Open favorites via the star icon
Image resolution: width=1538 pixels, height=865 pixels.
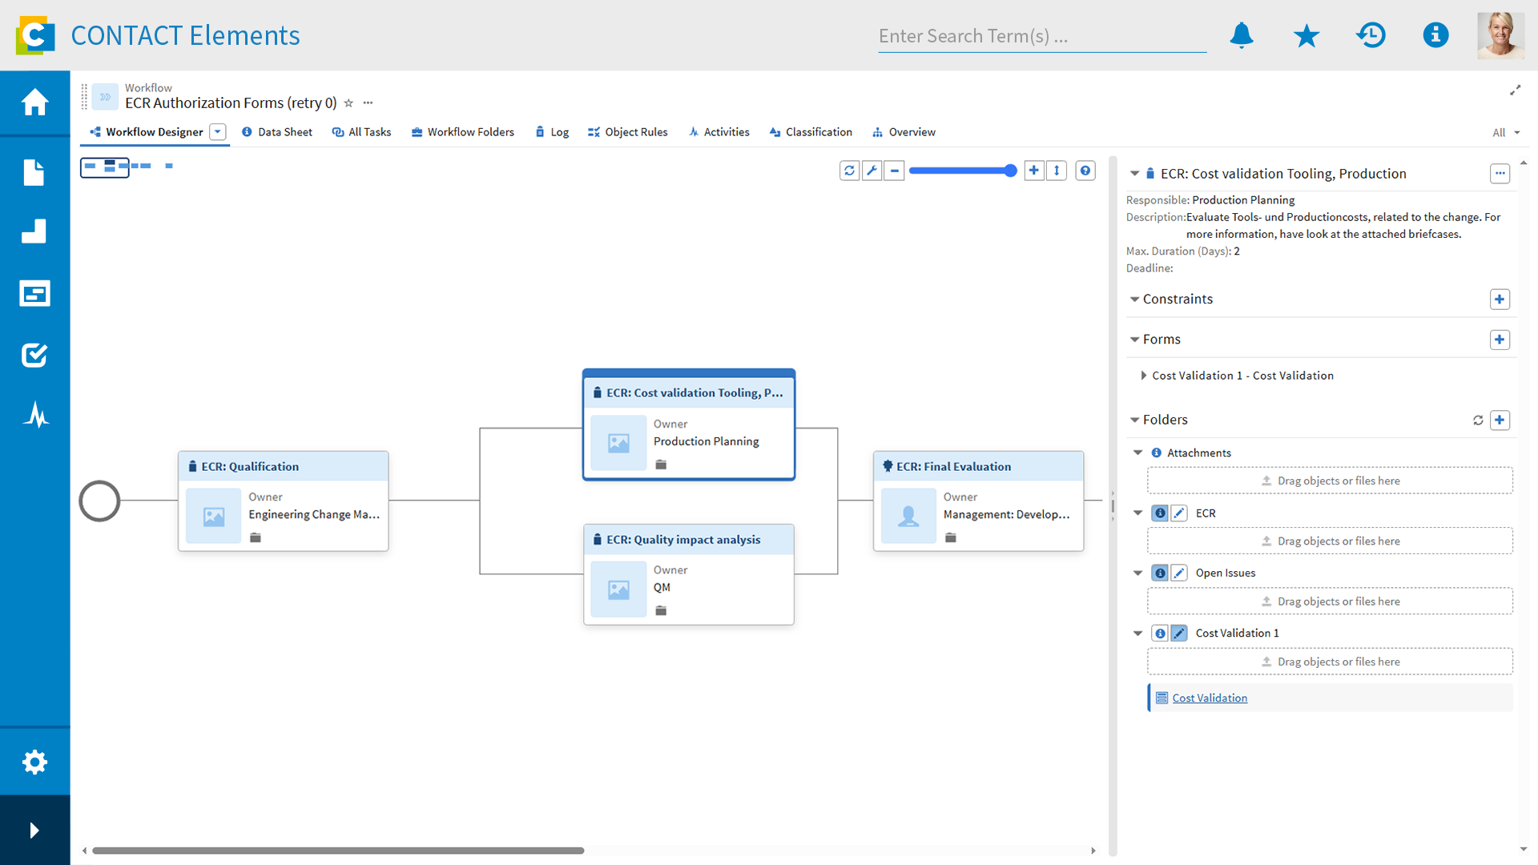tap(1306, 35)
